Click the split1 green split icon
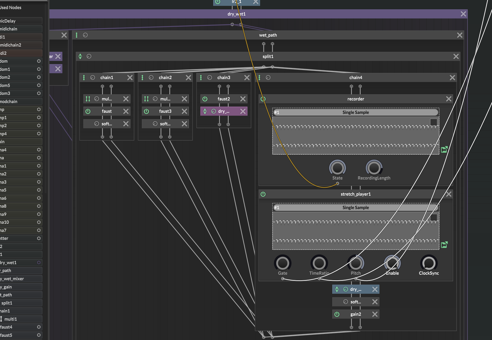Viewport: 492px width, 340px height. coord(80,56)
